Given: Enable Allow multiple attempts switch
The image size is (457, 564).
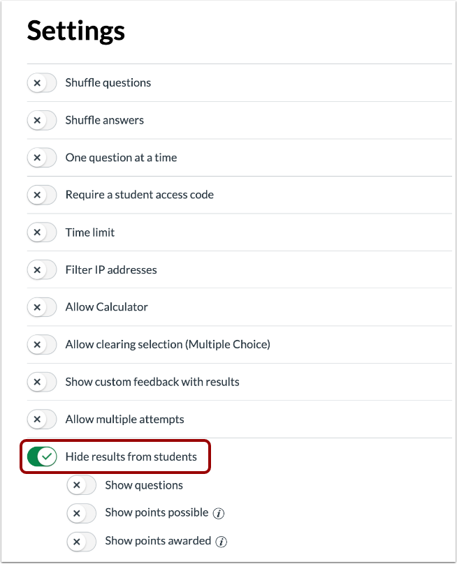Looking at the screenshot, I should (41, 420).
